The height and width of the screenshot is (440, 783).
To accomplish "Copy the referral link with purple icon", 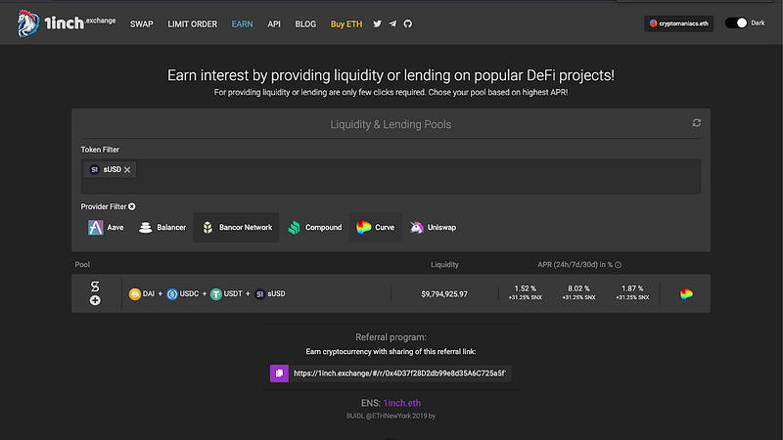I will (x=279, y=373).
